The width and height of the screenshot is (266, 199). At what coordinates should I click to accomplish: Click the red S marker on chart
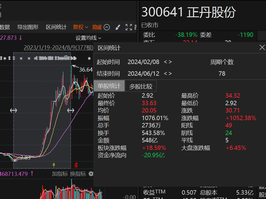coord(76,165)
